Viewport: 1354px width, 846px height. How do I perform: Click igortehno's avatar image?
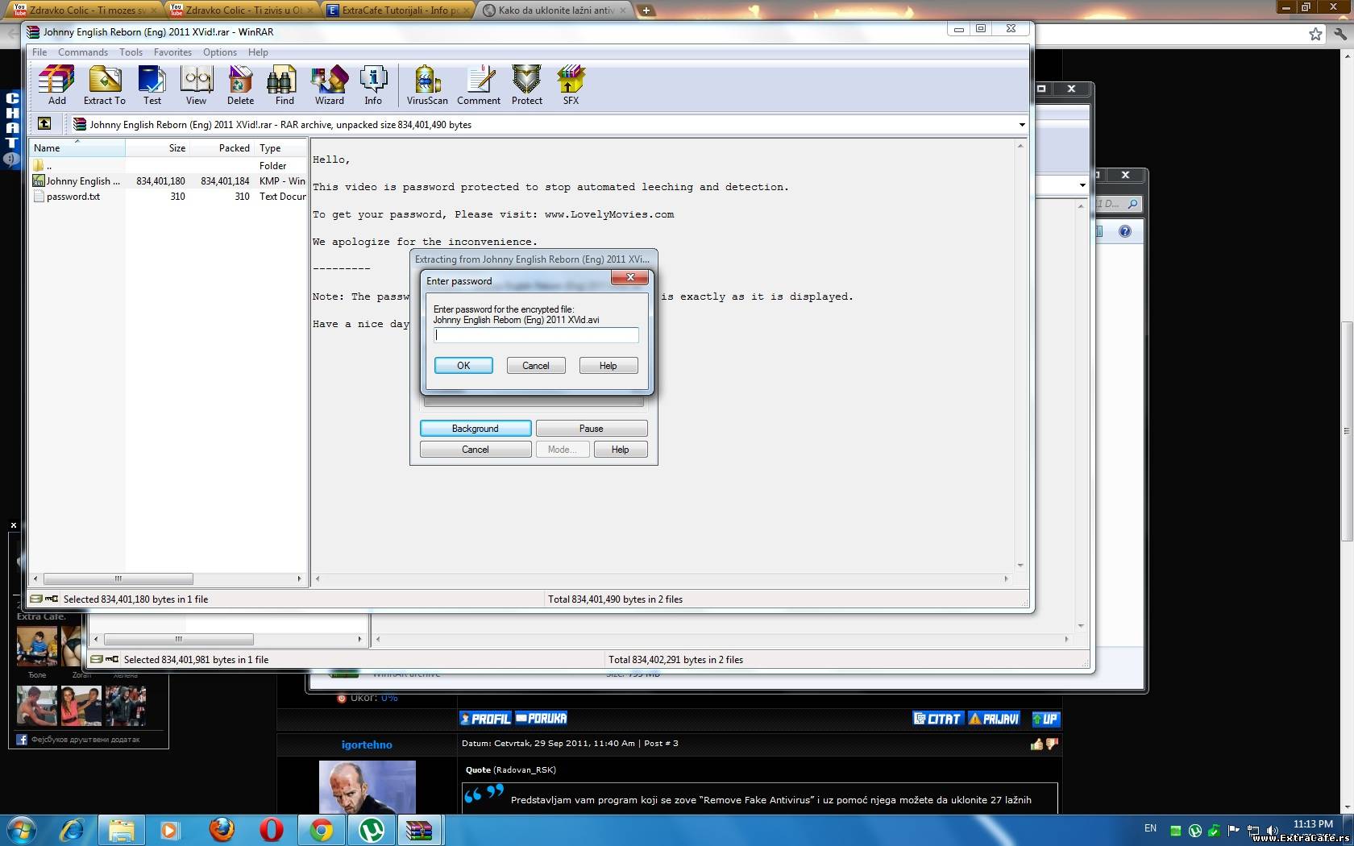(x=368, y=787)
